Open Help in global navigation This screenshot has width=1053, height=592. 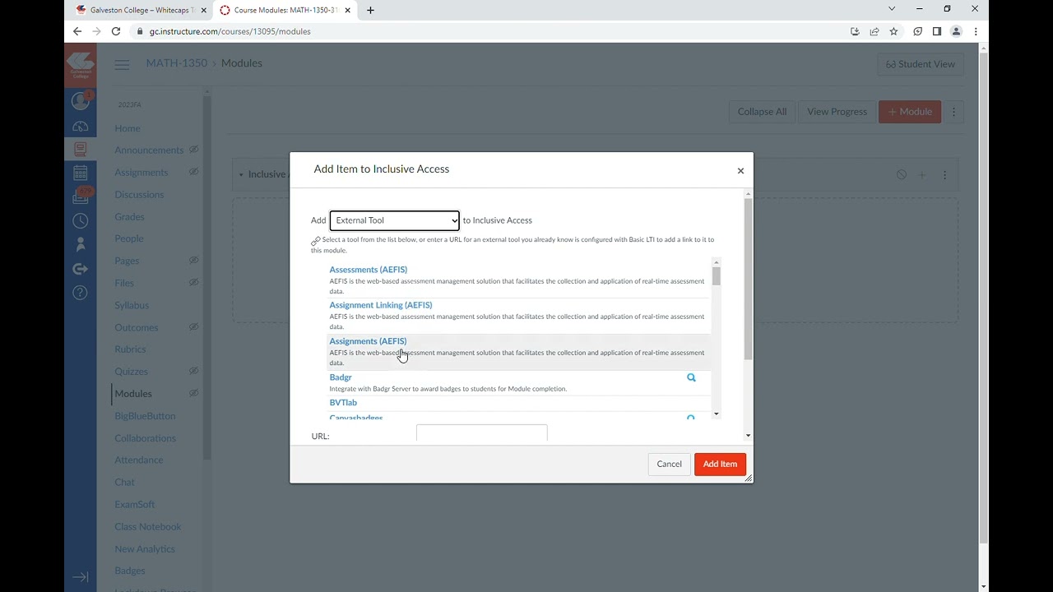81,293
